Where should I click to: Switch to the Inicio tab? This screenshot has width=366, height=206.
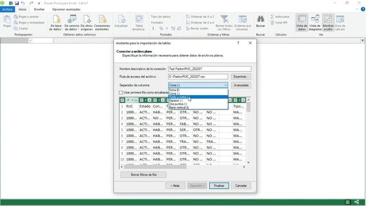coord(22,9)
